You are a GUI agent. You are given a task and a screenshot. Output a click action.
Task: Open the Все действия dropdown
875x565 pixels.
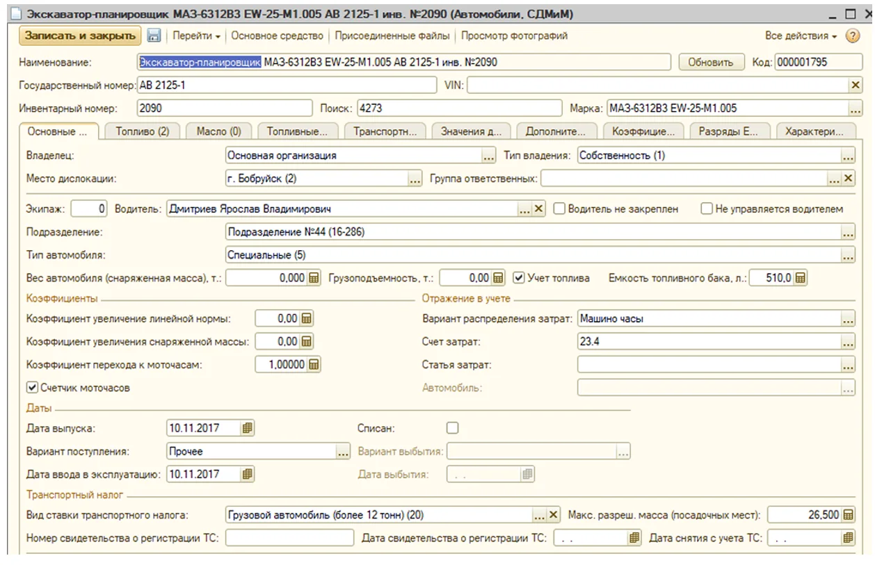point(801,35)
